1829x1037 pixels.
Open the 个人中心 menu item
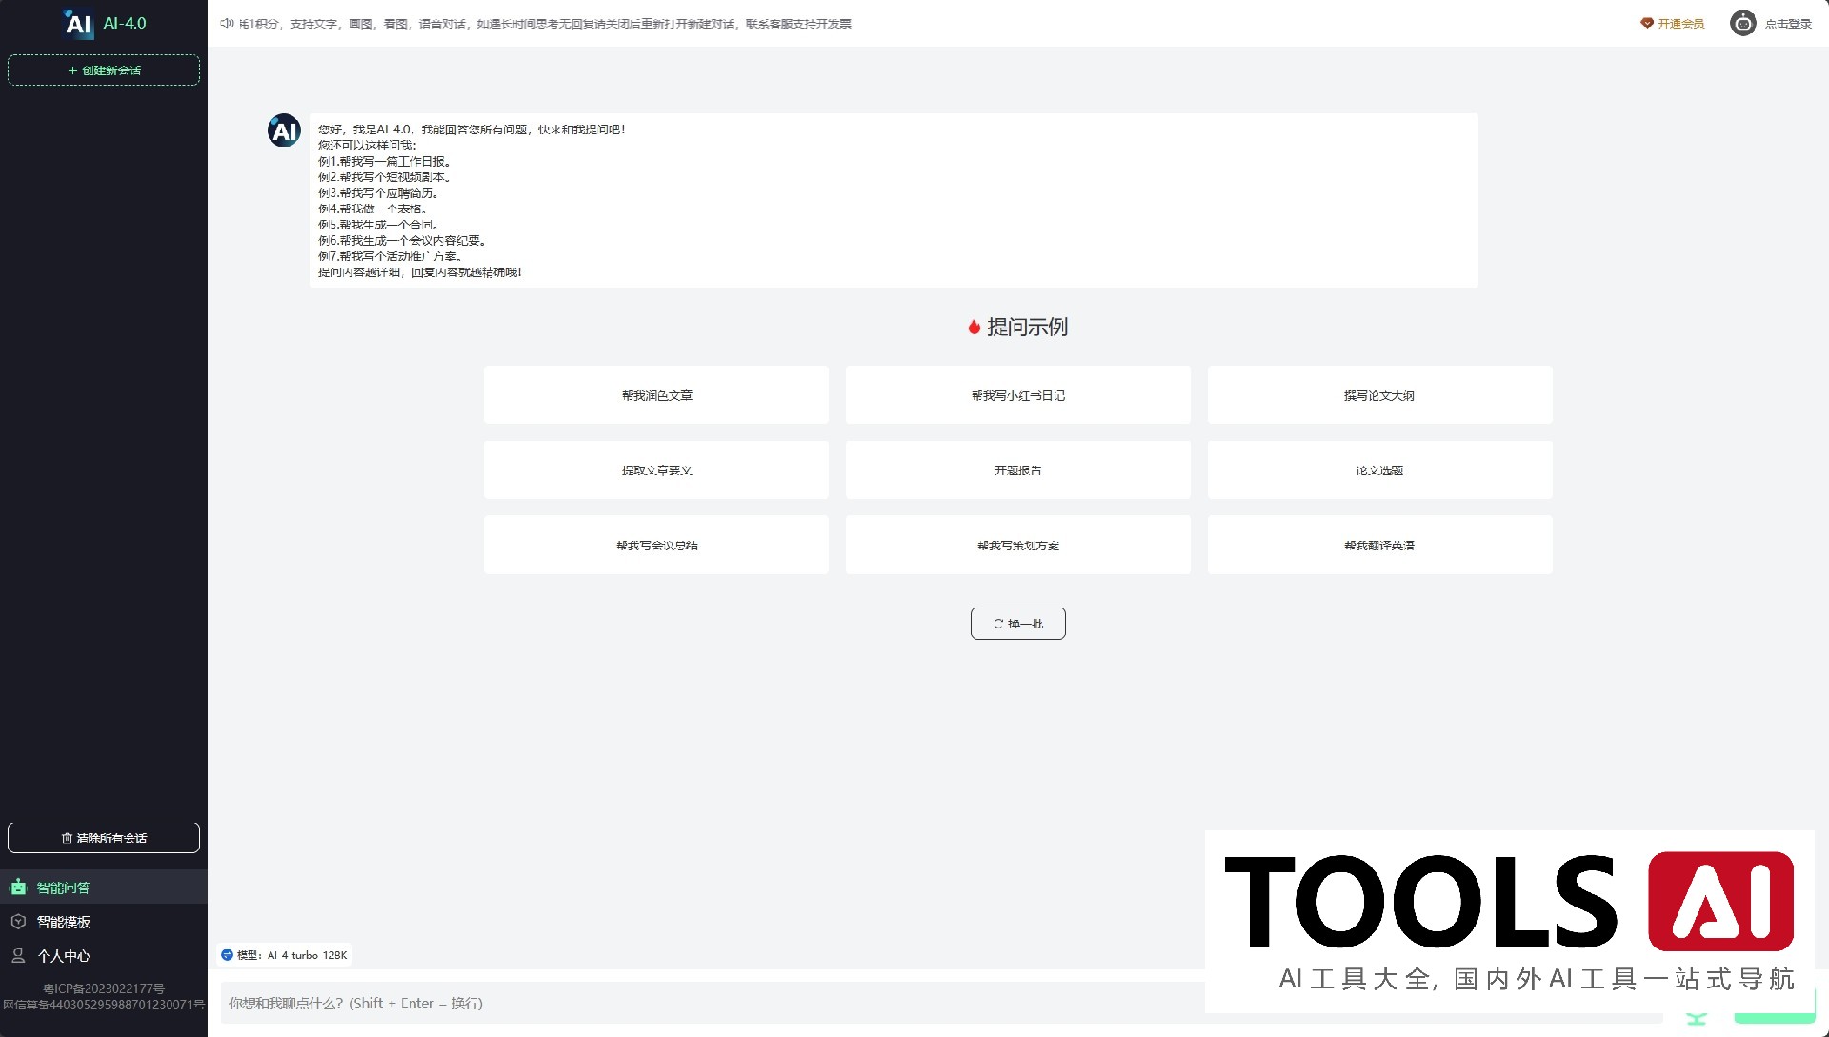(64, 956)
